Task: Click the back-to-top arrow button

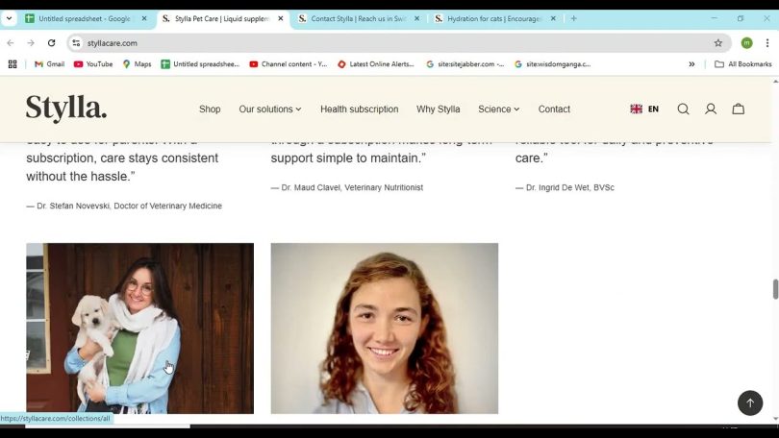Action: tap(750, 402)
